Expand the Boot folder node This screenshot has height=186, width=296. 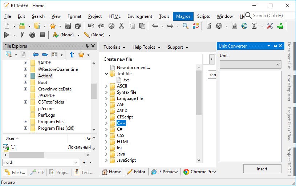tap(26, 82)
